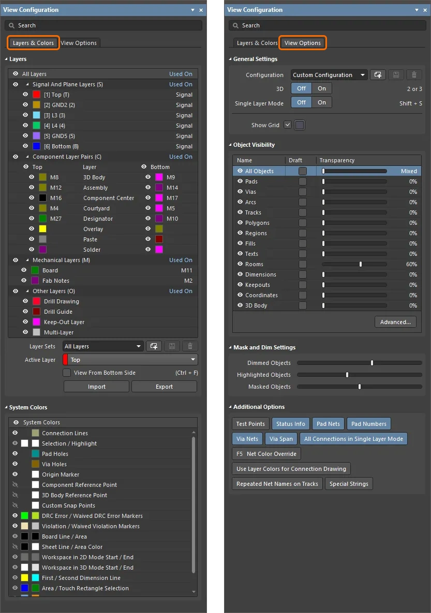
Task: Toggle Status Info option
Action: click(290, 423)
